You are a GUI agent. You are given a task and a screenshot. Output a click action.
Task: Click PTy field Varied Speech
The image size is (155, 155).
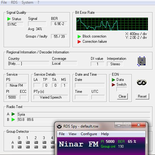[51, 97]
